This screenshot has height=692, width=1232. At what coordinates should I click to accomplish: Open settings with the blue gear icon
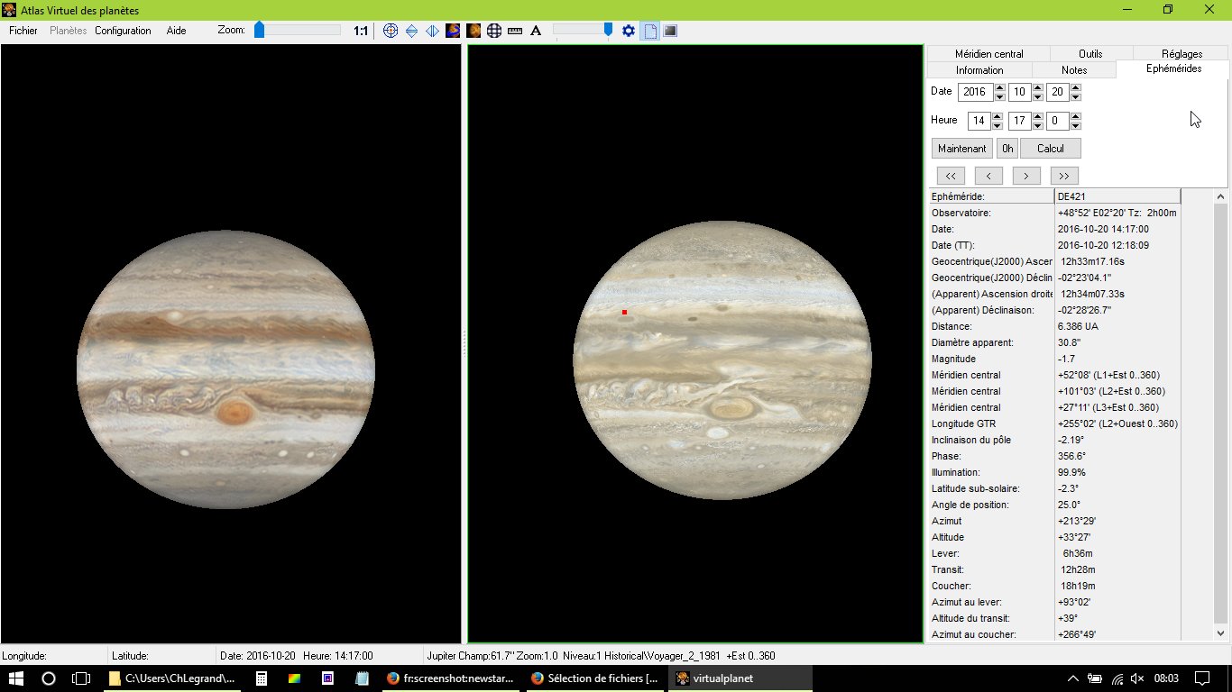pyautogui.click(x=629, y=31)
